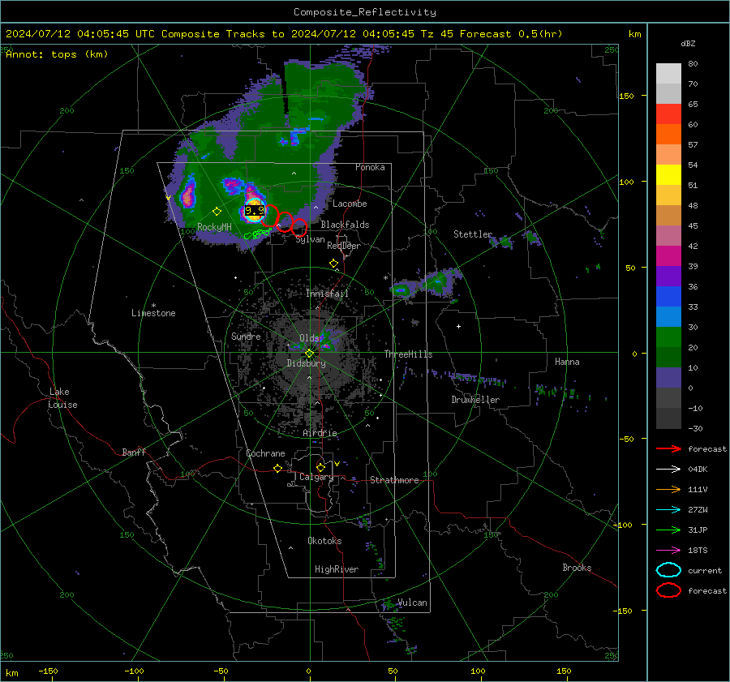The height and width of the screenshot is (682, 730).
Task: Click the yellow swatch below 54 dBZ
Action: click(x=668, y=174)
